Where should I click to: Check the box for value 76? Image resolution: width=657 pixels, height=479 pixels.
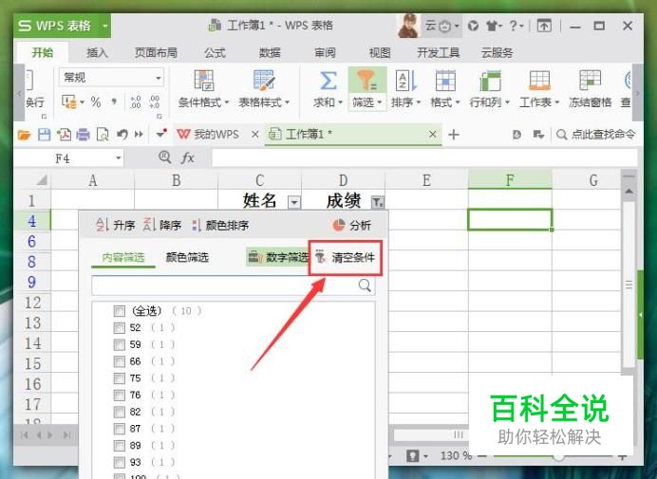(x=120, y=395)
